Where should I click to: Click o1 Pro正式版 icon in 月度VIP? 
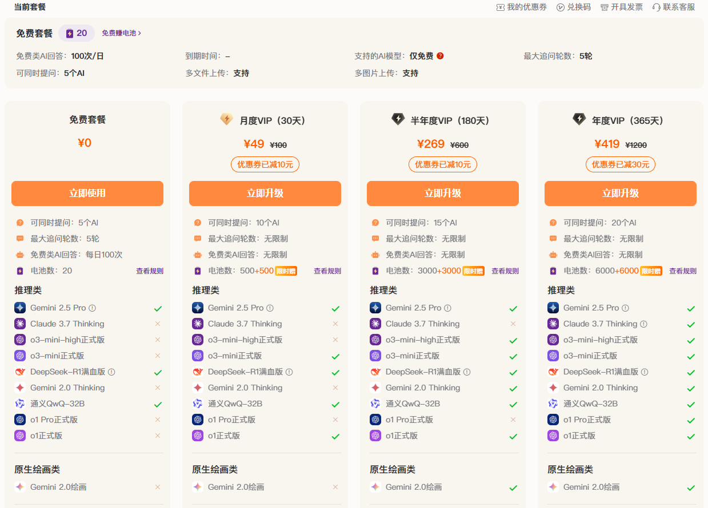(x=198, y=420)
